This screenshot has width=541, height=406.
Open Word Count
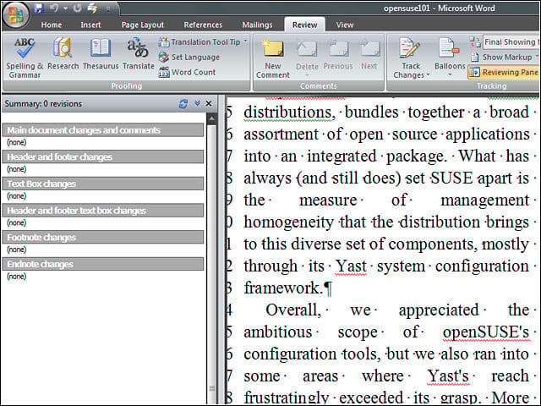tap(187, 72)
